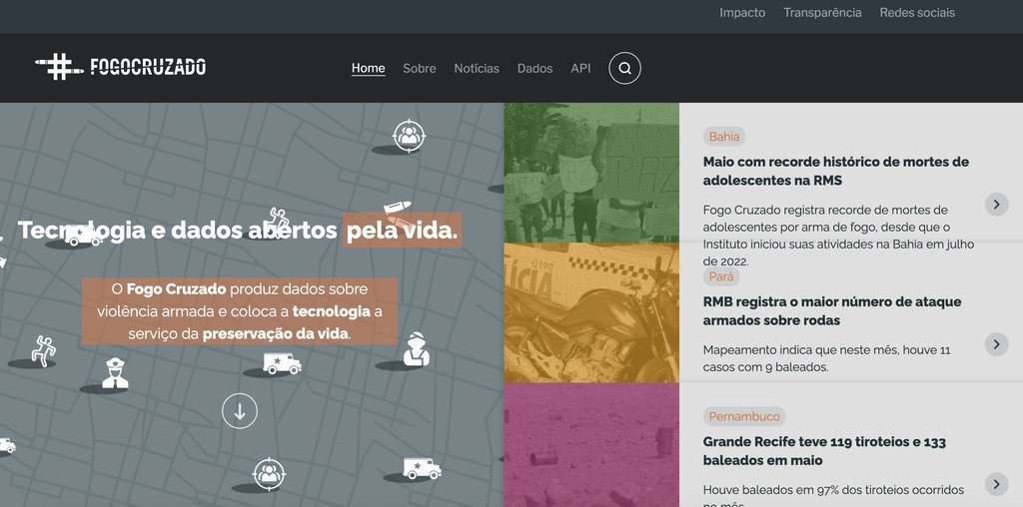The image size is (1023, 507).
Task: Open the Dados menu item
Action: tap(535, 69)
